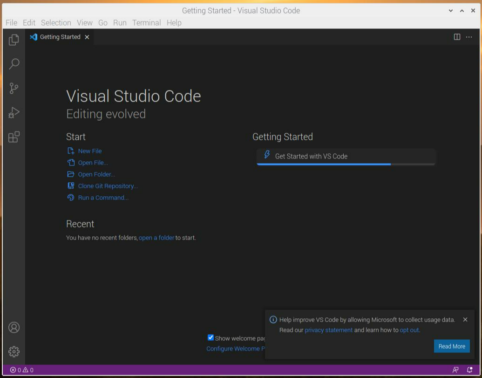Image resolution: width=482 pixels, height=378 pixels.
Task: Click the feedback icon in status bar
Action: pos(455,370)
